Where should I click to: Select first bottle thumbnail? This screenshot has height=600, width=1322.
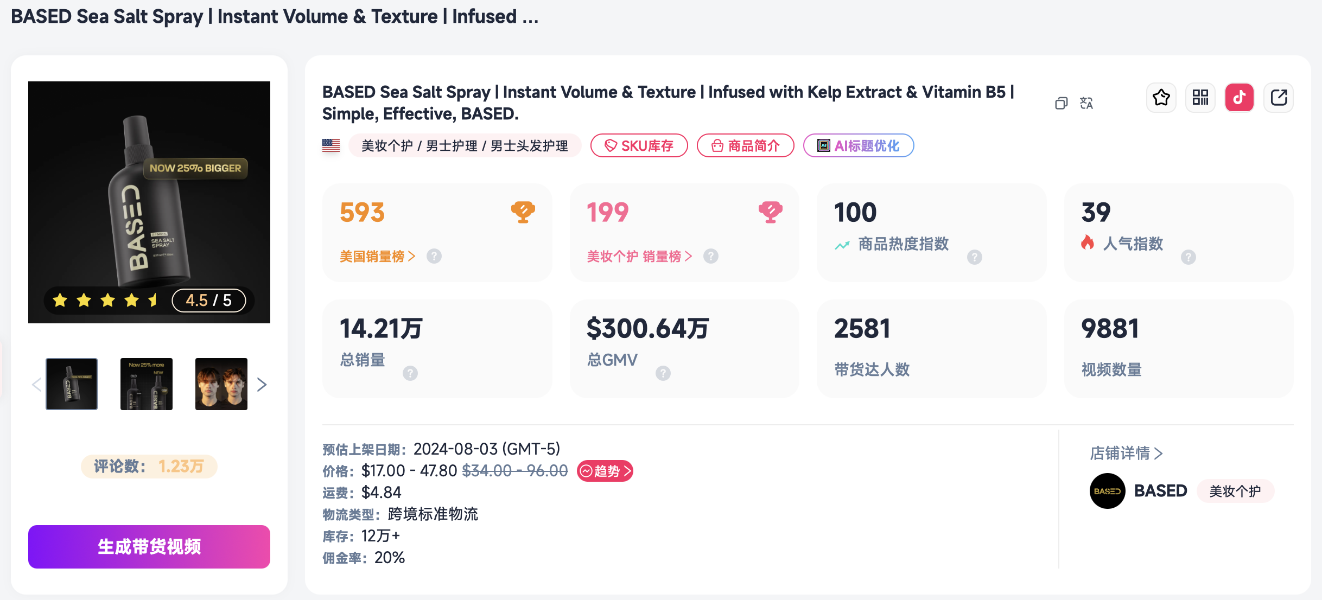pyautogui.click(x=72, y=384)
